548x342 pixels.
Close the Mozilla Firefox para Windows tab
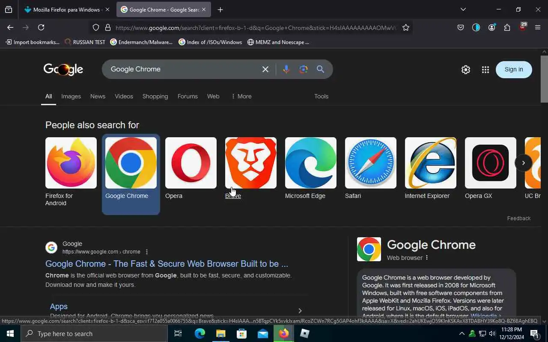107,9
